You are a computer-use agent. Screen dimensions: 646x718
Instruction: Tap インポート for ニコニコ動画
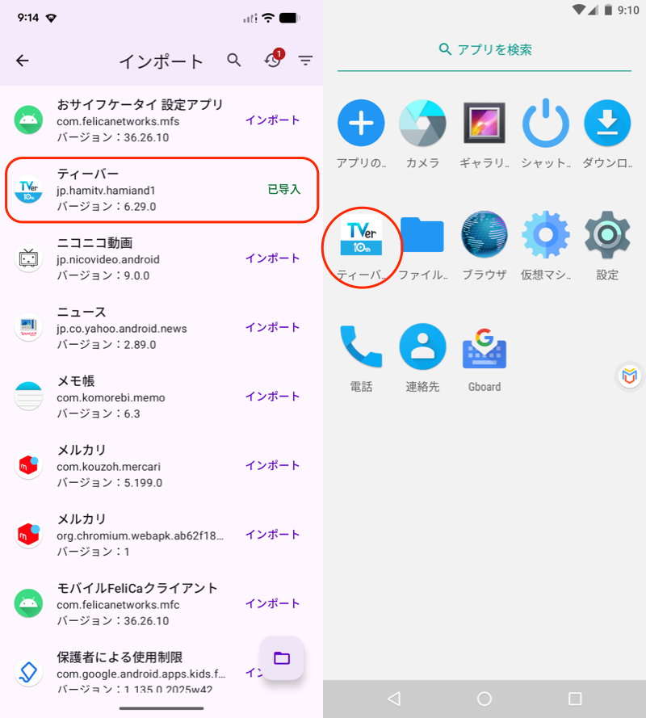pyautogui.click(x=272, y=258)
